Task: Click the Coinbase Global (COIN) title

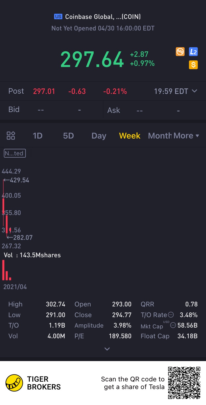Action: tap(103, 17)
